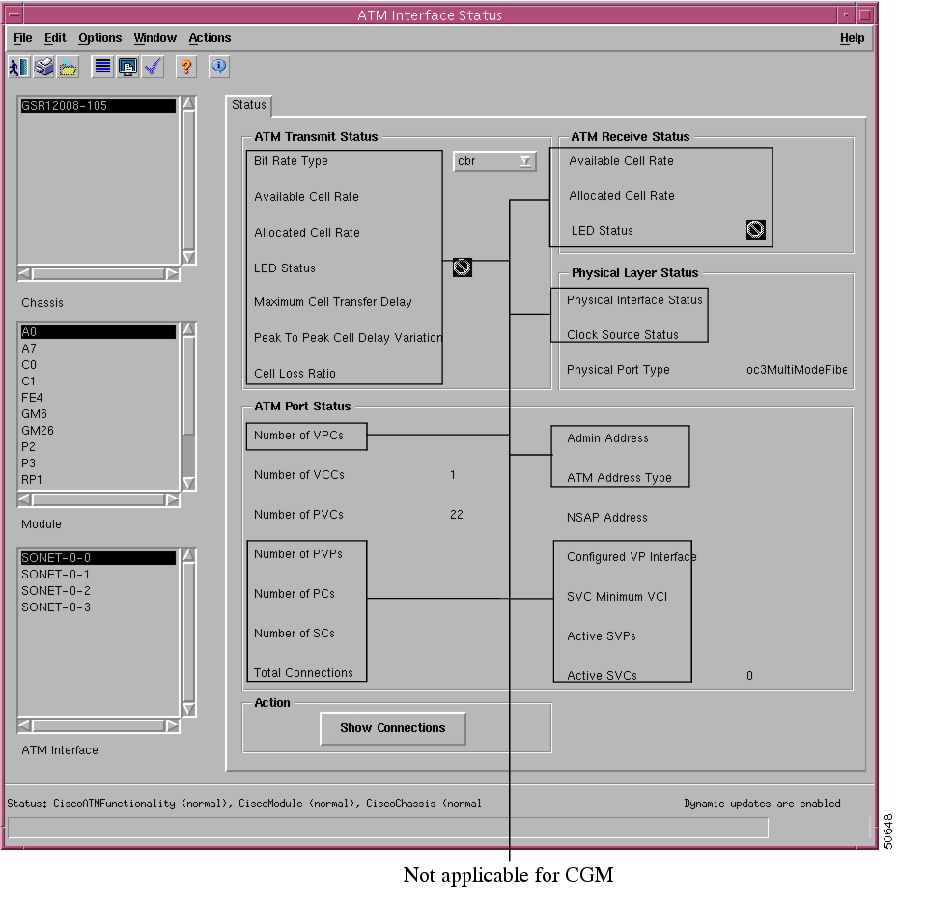Select chassis GSR12008-105

98,106
